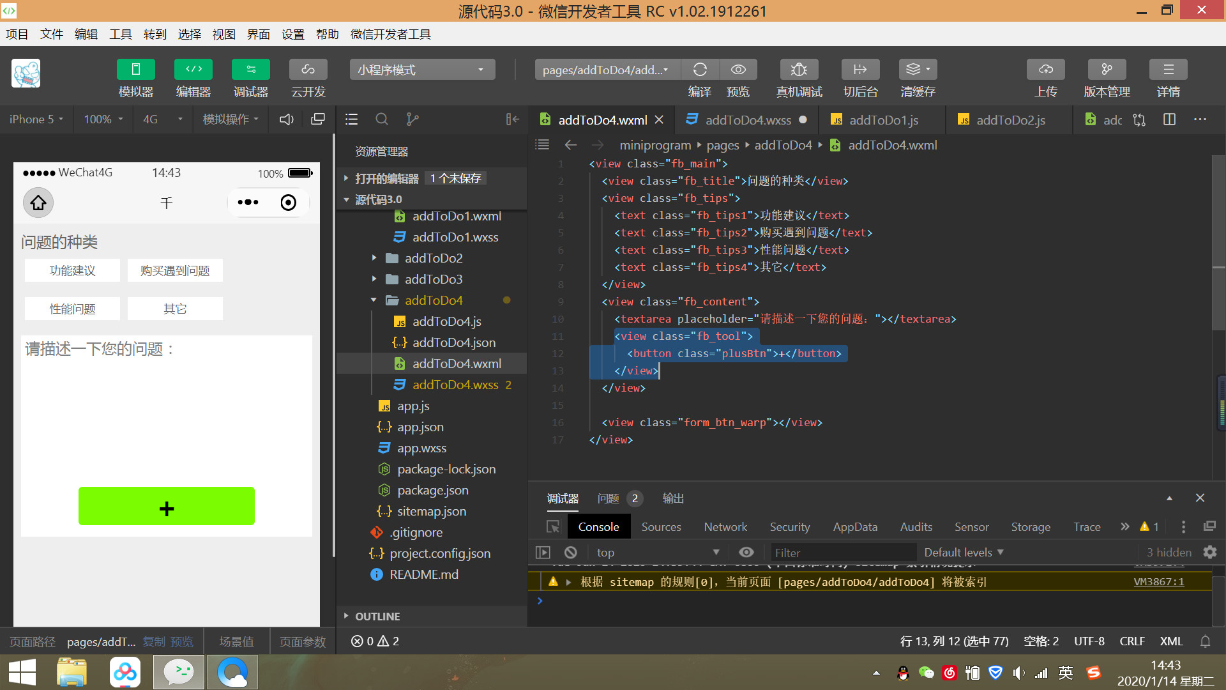
Task: Click the green plus button in the simulator
Action: click(x=166, y=507)
